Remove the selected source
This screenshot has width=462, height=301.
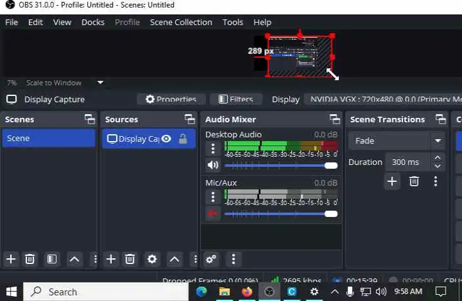pyautogui.click(x=130, y=259)
